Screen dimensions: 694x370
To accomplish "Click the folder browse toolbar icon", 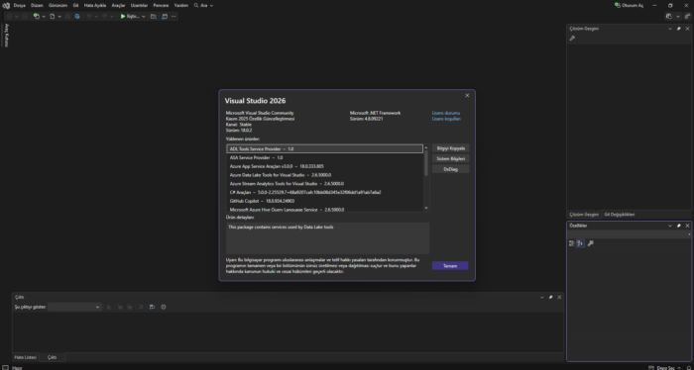I will tap(154, 17).
